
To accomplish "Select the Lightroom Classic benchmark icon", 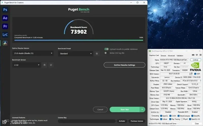I will pyautogui.click(x=5, y=35).
